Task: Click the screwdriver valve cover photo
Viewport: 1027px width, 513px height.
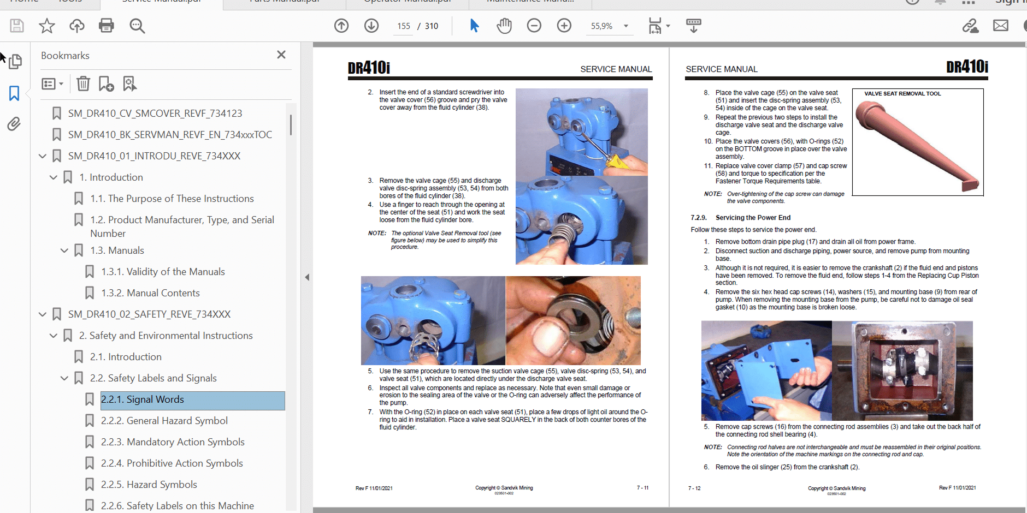Action: click(582, 132)
